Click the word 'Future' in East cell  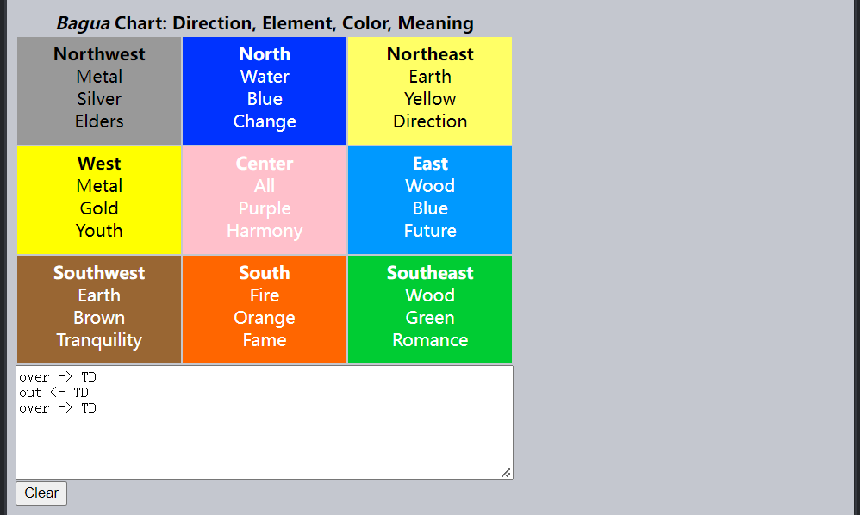[x=430, y=231]
